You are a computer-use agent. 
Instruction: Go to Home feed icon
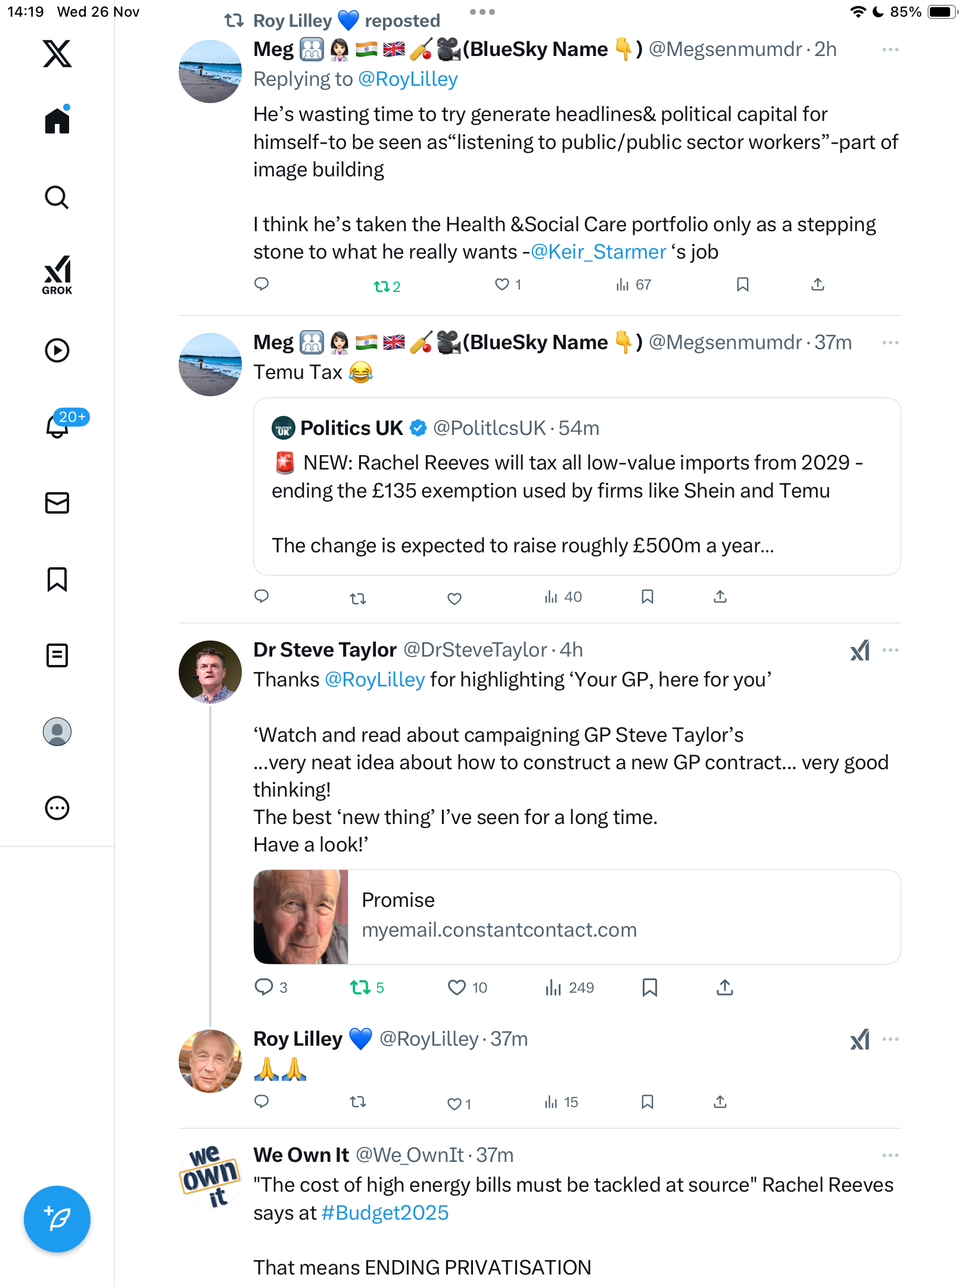click(x=57, y=121)
